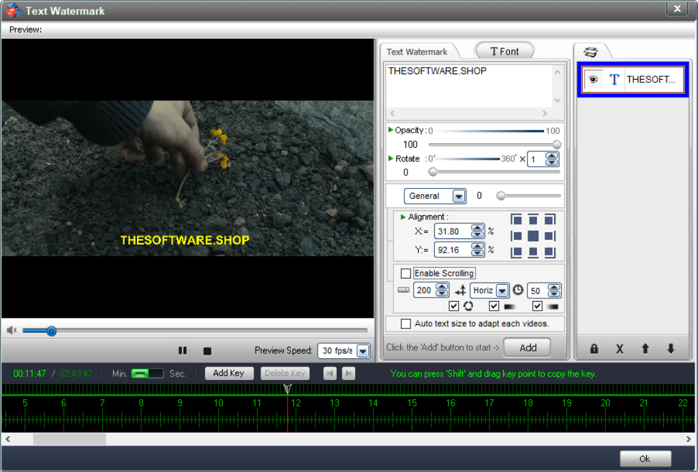698x472 pixels.
Task: Click the Opacity slider handle
Action: point(556,144)
